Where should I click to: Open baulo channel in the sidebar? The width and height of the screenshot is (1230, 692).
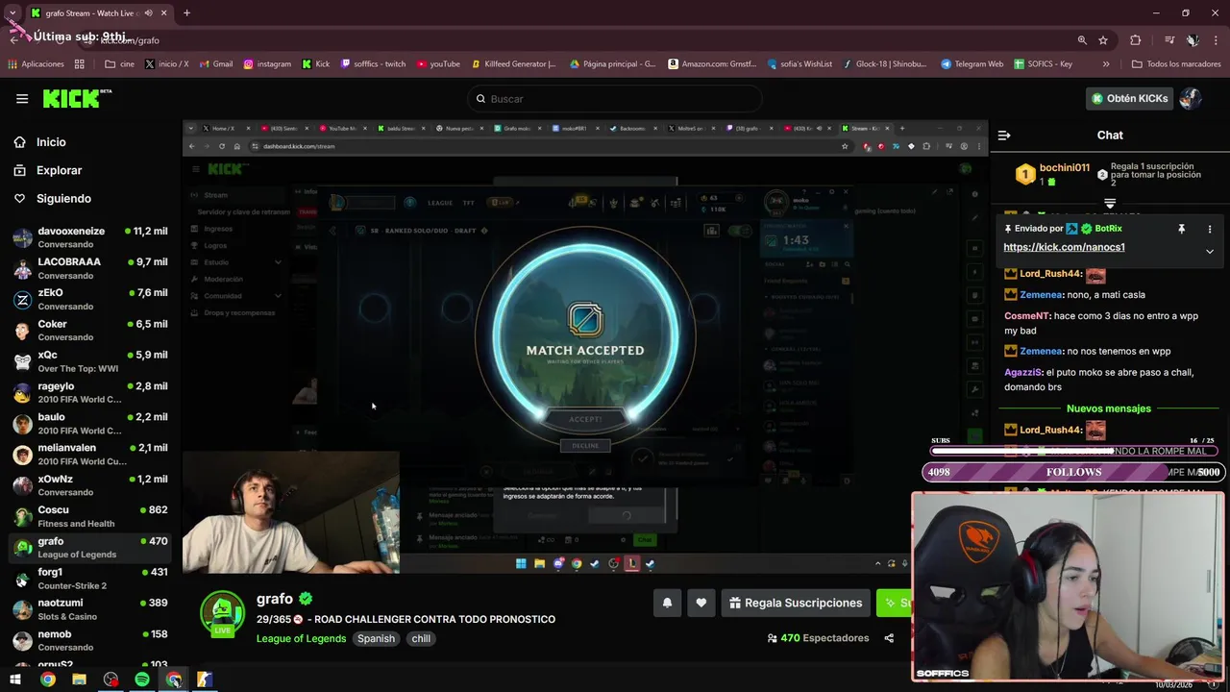pos(90,423)
